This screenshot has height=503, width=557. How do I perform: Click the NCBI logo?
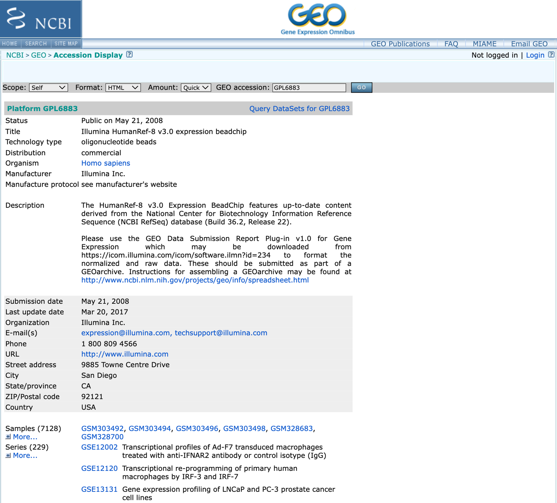click(x=41, y=19)
